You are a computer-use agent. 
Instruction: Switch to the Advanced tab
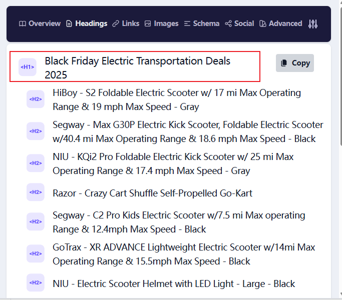pyautogui.click(x=281, y=23)
